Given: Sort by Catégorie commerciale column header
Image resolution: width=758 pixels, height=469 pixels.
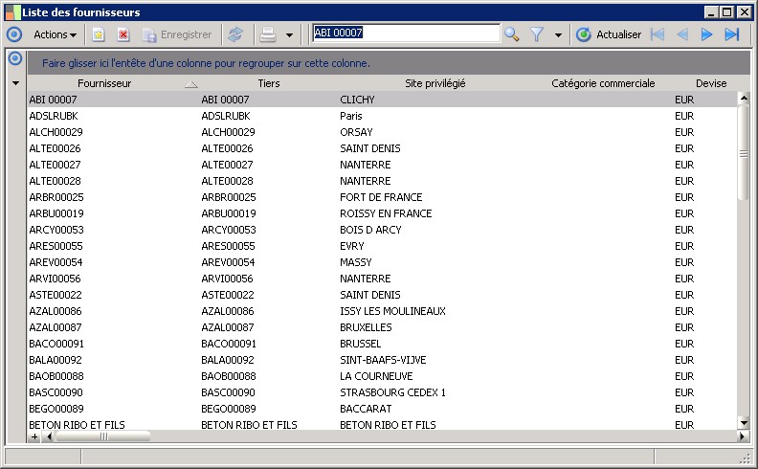Looking at the screenshot, I should (x=603, y=83).
